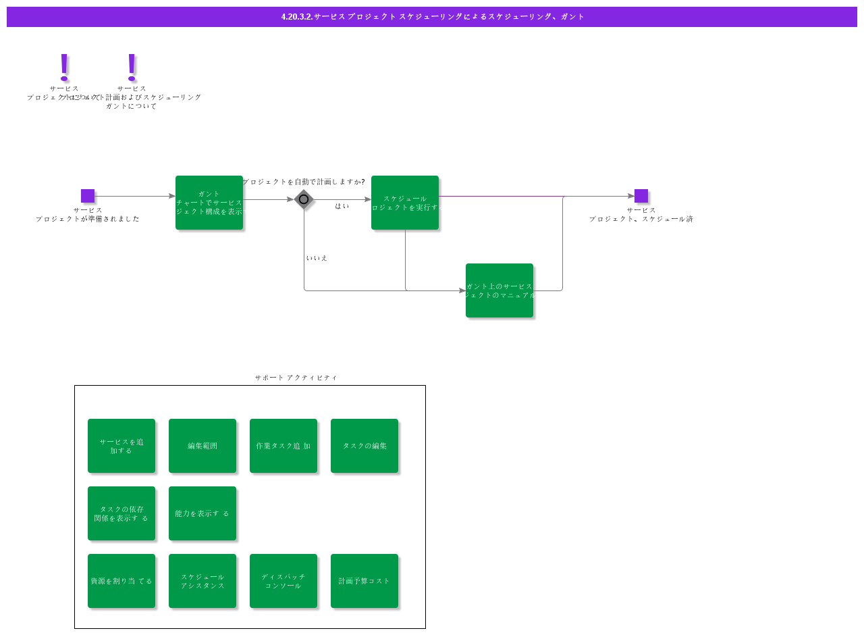Open the '資源を割り当てる' activity box
The height and width of the screenshot is (635, 864).
tap(122, 581)
